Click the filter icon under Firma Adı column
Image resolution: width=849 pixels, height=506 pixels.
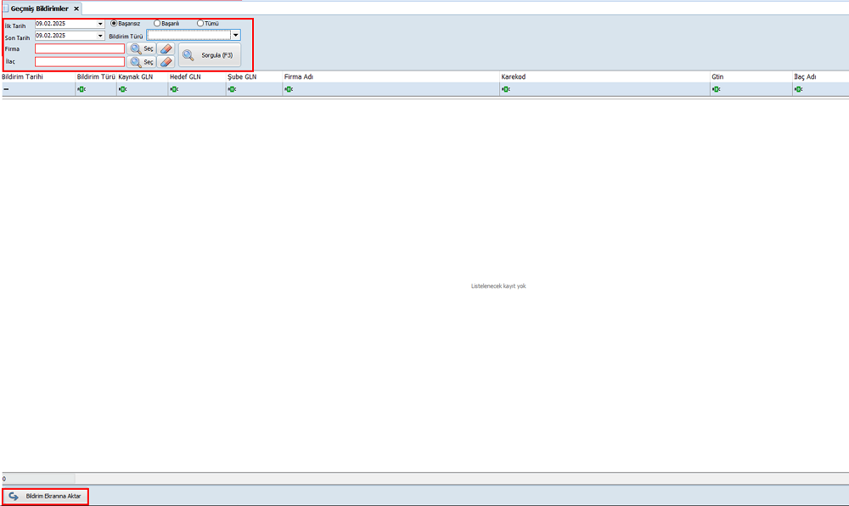click(x=289, y=89)
